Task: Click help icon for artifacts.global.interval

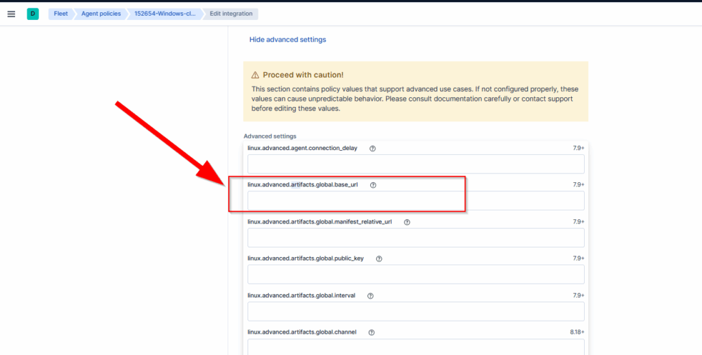Action: point(371,296)
